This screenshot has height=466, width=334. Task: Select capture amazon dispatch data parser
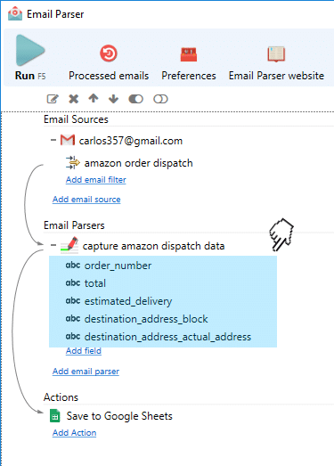point(153,246)
